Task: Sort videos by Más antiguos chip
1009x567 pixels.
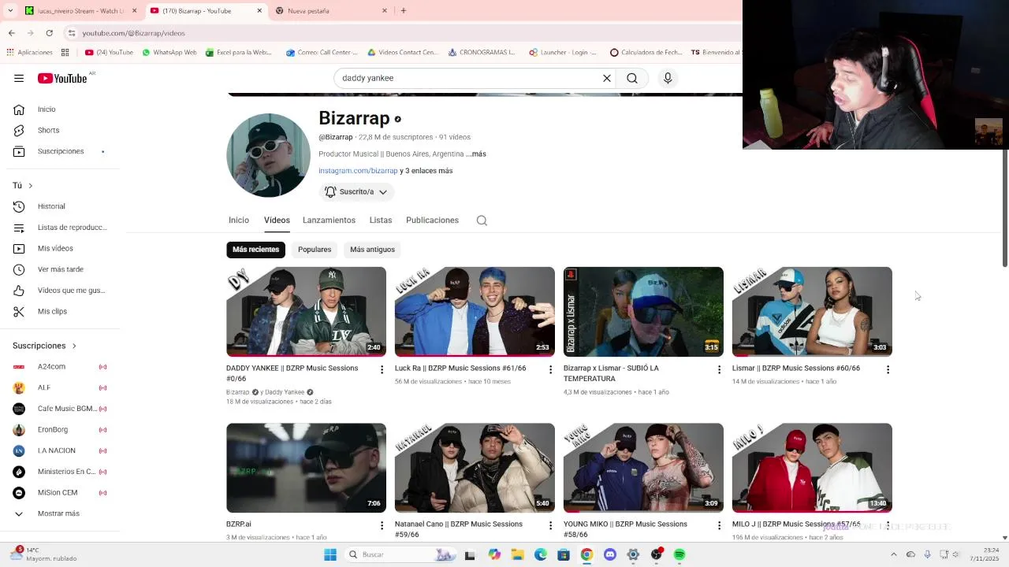Action: 372,250
